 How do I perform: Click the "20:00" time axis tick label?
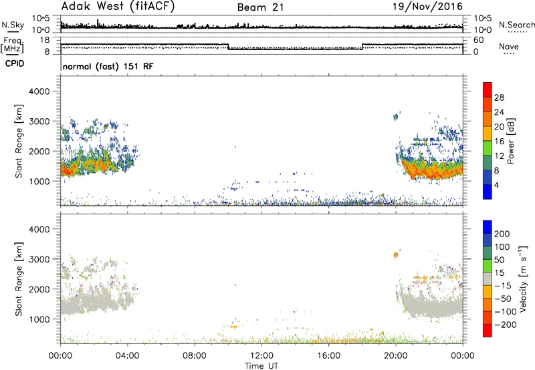(395, 356)
